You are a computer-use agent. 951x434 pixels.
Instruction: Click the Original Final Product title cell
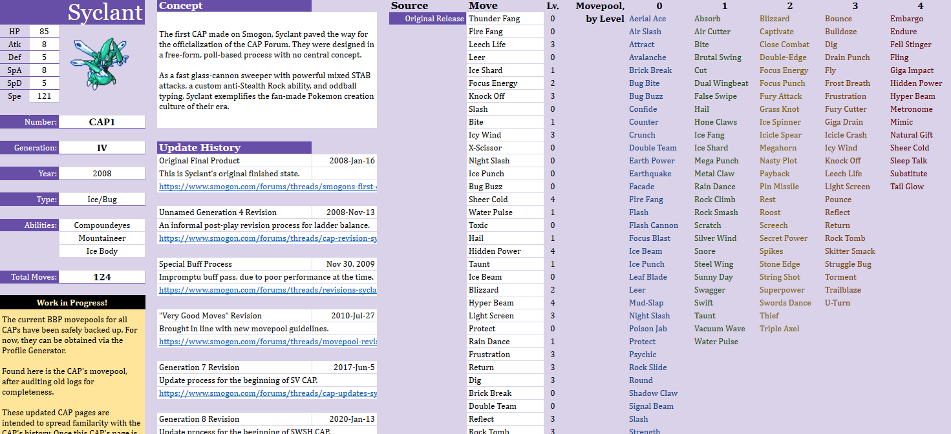235,161
